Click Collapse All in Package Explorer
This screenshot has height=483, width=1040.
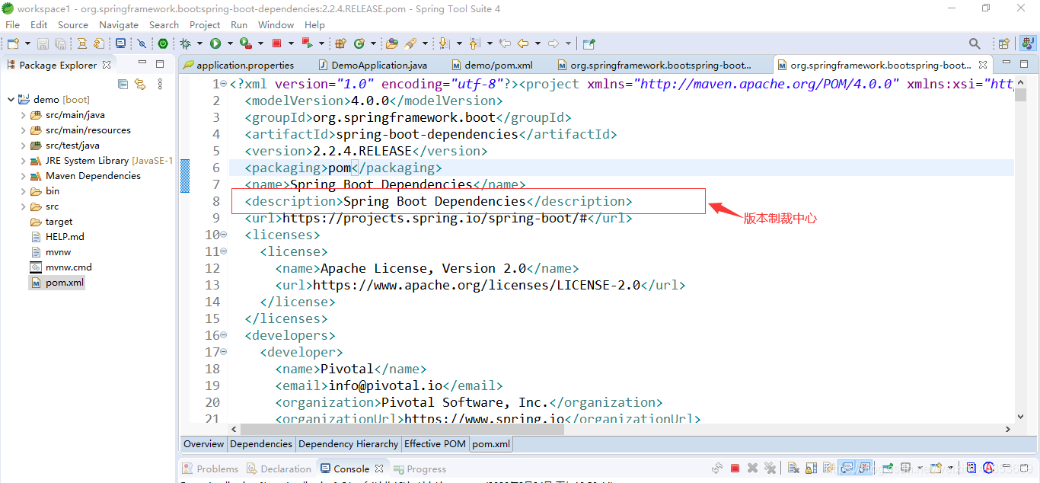tap(123, 84)
